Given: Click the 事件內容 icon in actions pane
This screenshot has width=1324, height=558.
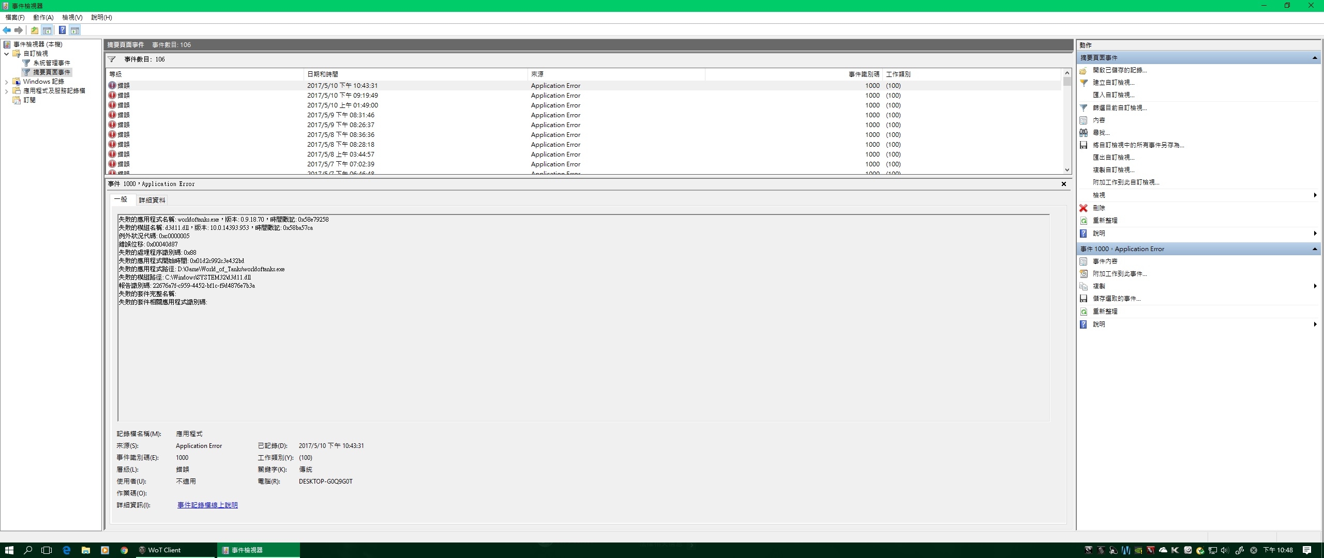Looking at the screenshot, I should point(1084,261).
